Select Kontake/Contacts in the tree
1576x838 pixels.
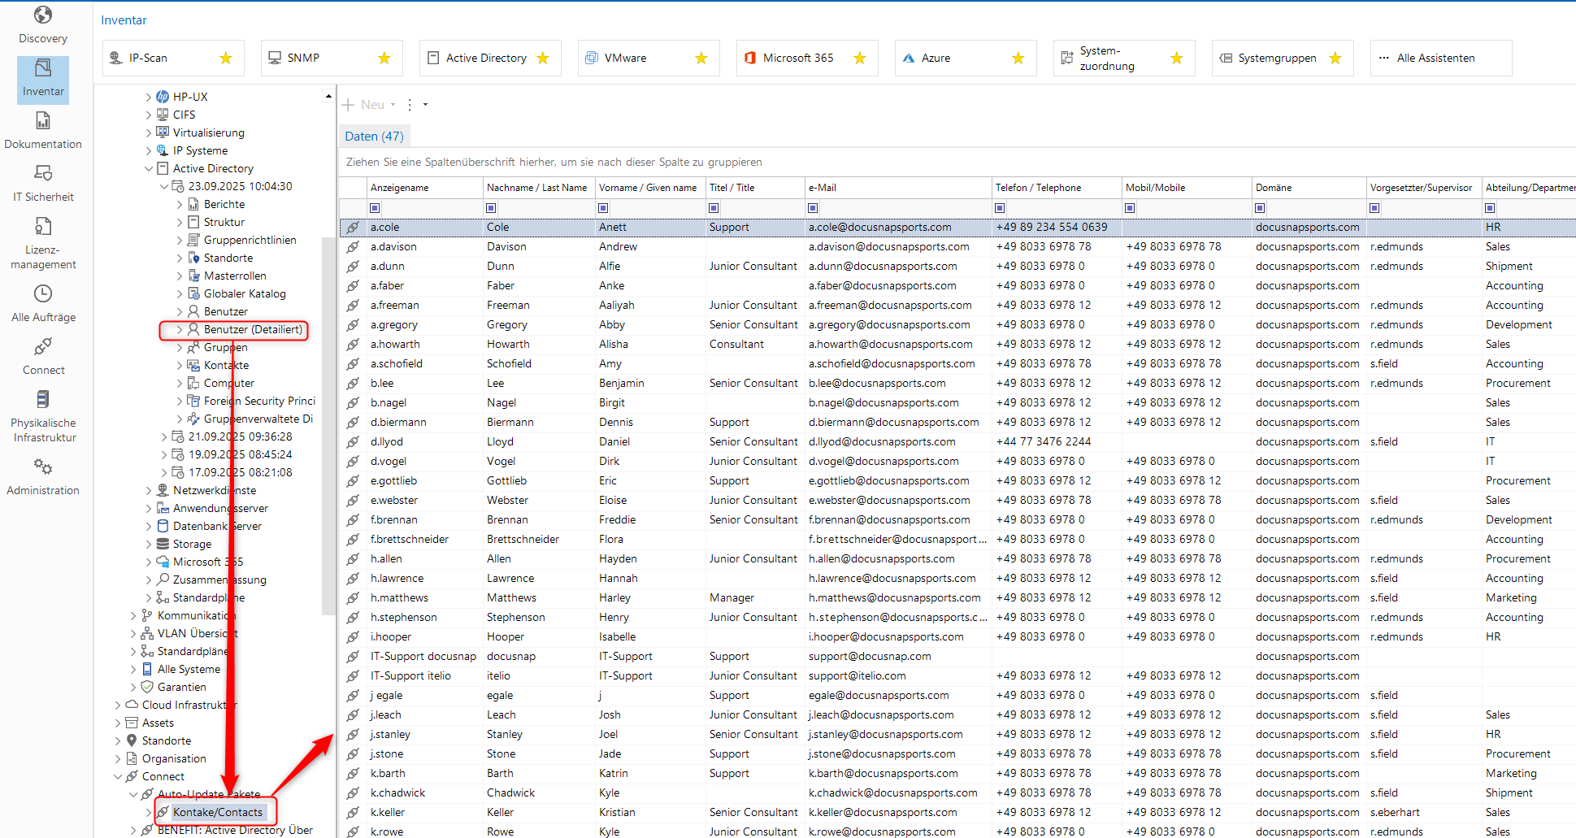[217, 812]
